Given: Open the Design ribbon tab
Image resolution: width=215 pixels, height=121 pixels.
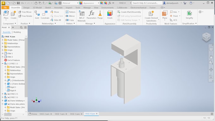Looking at the screenshot, I should click(26, 8).
